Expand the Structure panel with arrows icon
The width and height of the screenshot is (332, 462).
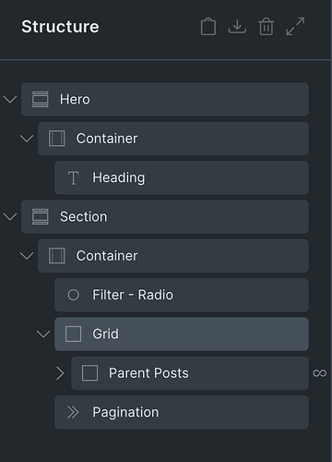point(295,27)
